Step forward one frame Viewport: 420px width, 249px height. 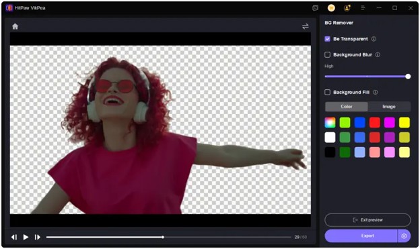37,237
